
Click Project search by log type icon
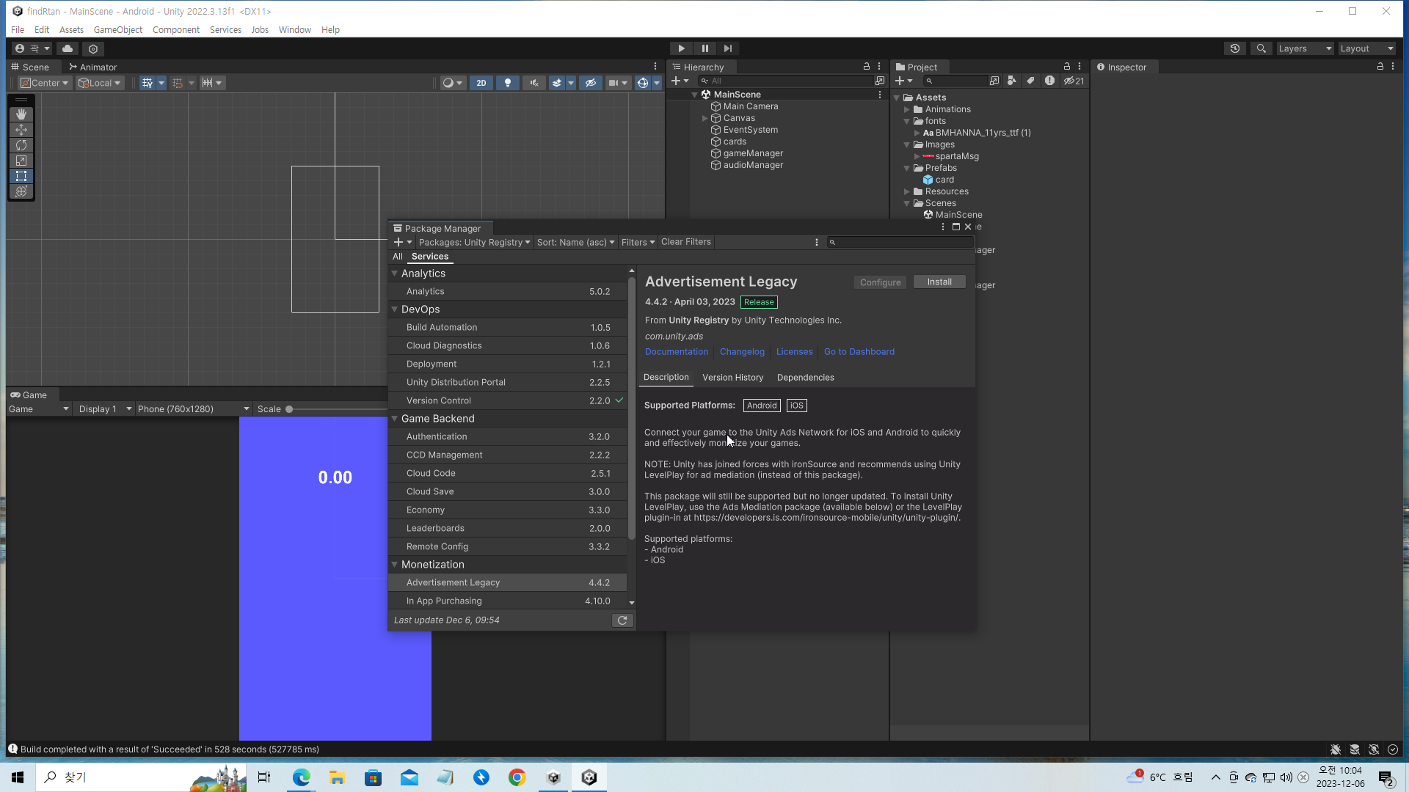point(1050,81)
